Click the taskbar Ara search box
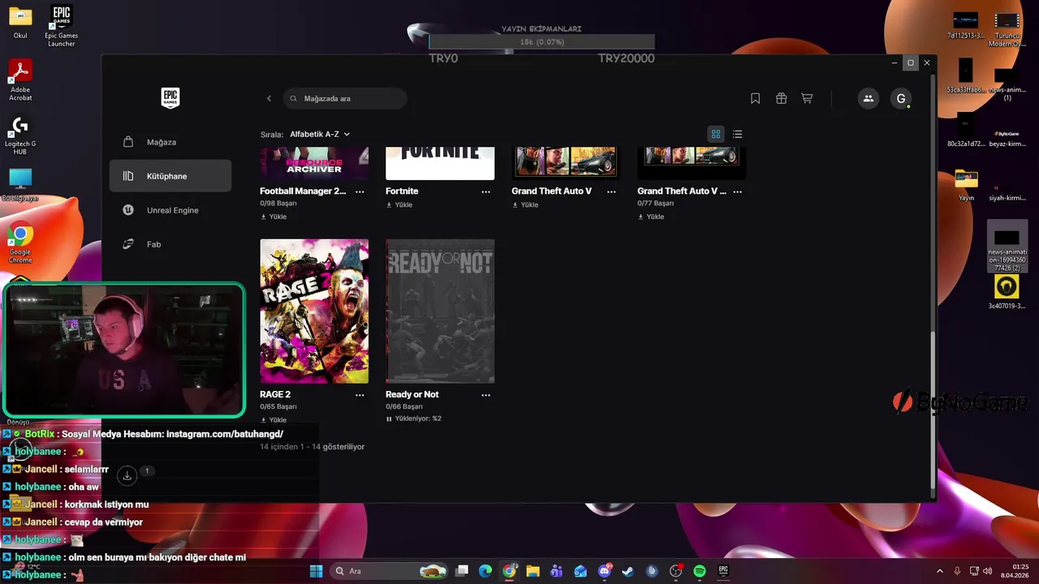This screenshot has height=584, width=1039. pos(390,571)
